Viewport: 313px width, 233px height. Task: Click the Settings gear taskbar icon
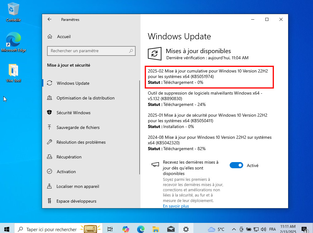tap(186, 229)
